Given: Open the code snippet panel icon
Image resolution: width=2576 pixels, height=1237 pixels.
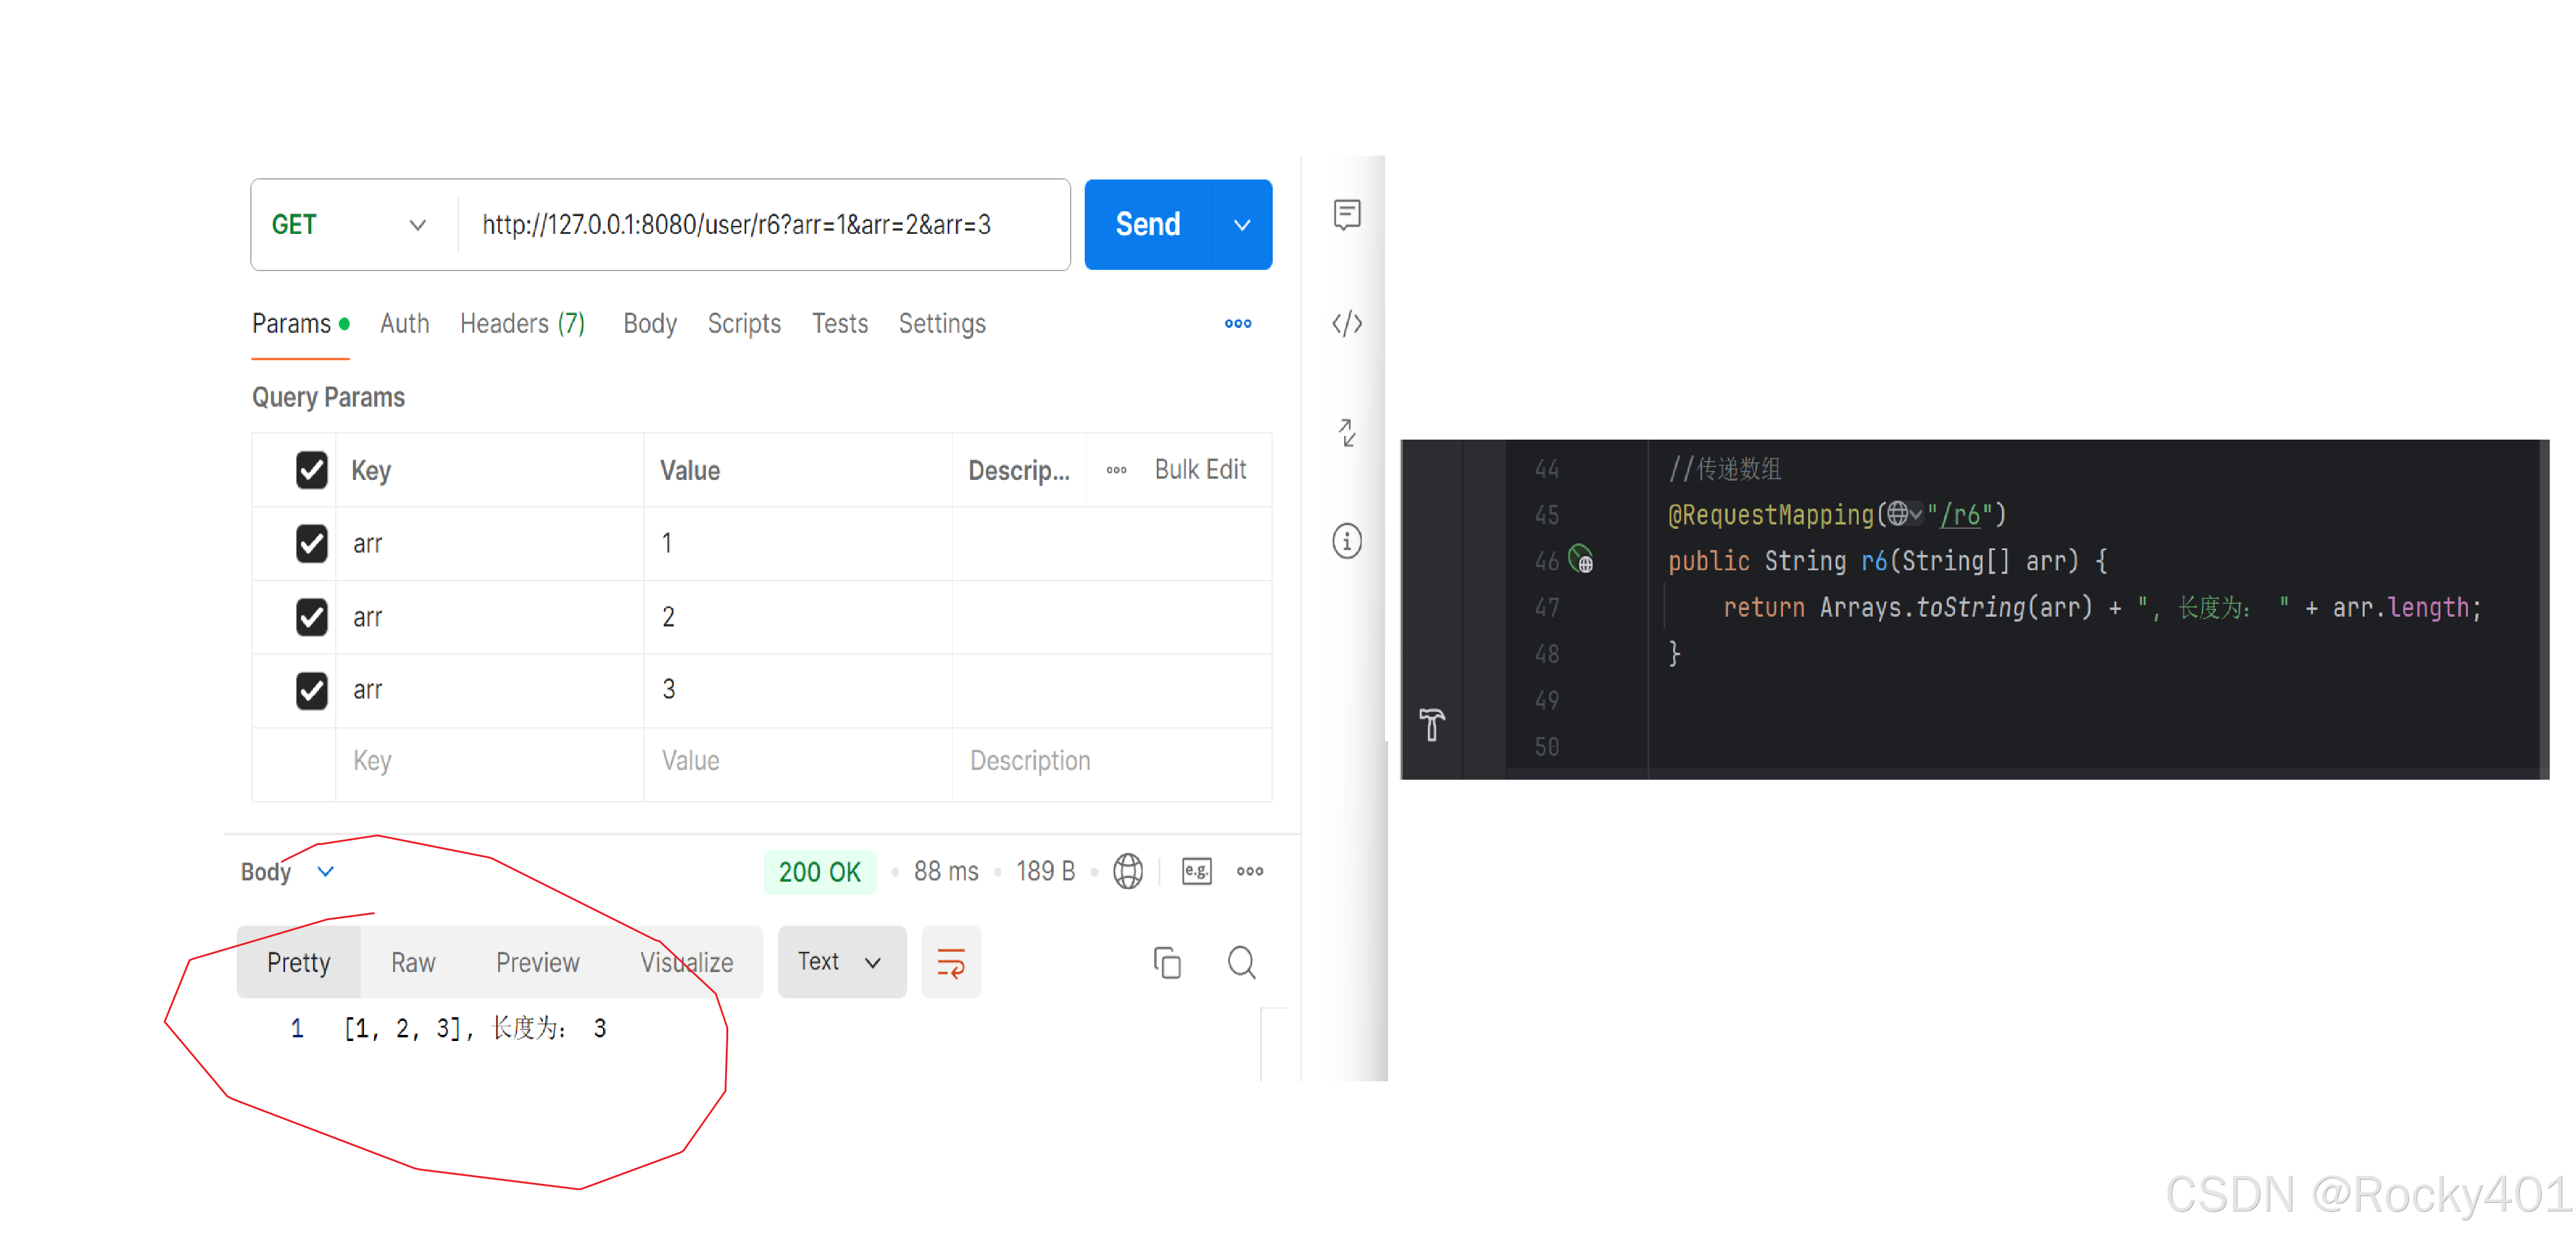Looking at the screenshot, I should (1346, 323).
